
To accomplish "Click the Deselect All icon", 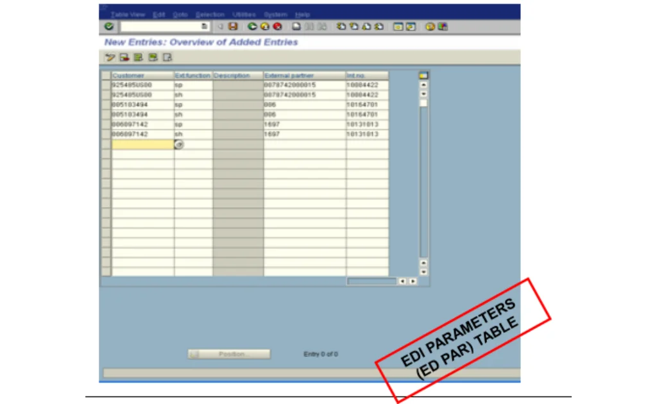I will pyautogui.click(x=167, y=57).
